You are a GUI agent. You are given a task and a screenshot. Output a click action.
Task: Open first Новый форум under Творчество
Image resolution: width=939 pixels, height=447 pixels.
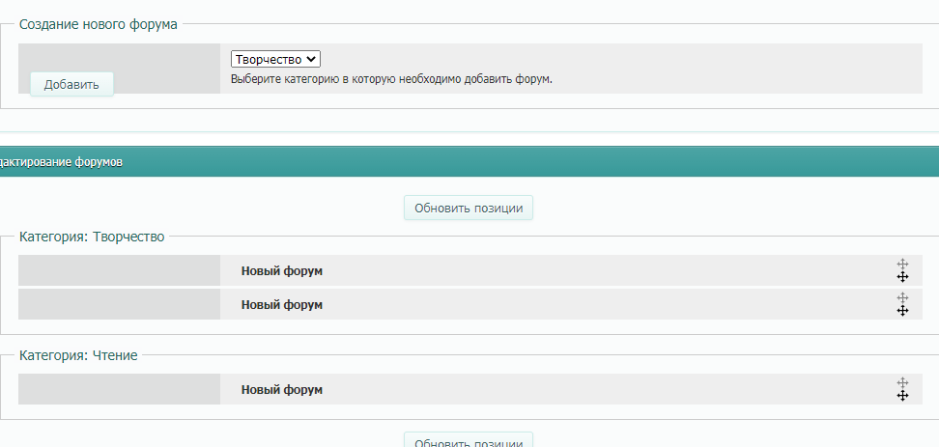click(x=281, y=271)
